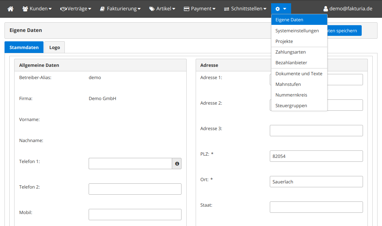Expand the Artikel menu
Screen dimensions: 382x226
pos(162,9)
